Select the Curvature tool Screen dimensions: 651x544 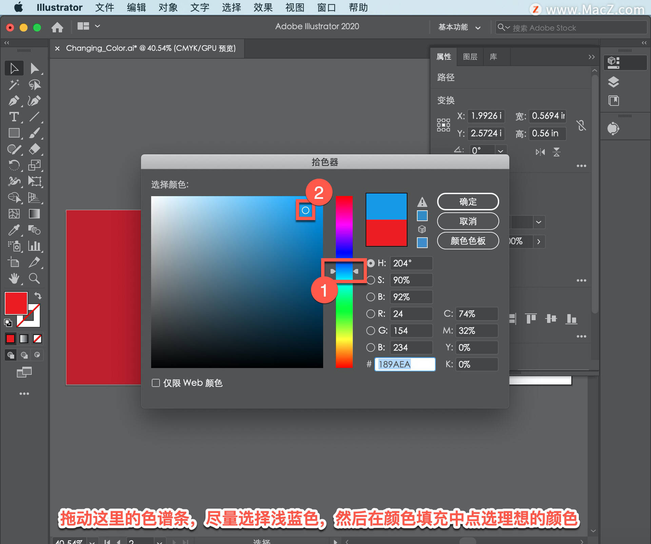tap(34, 101)
